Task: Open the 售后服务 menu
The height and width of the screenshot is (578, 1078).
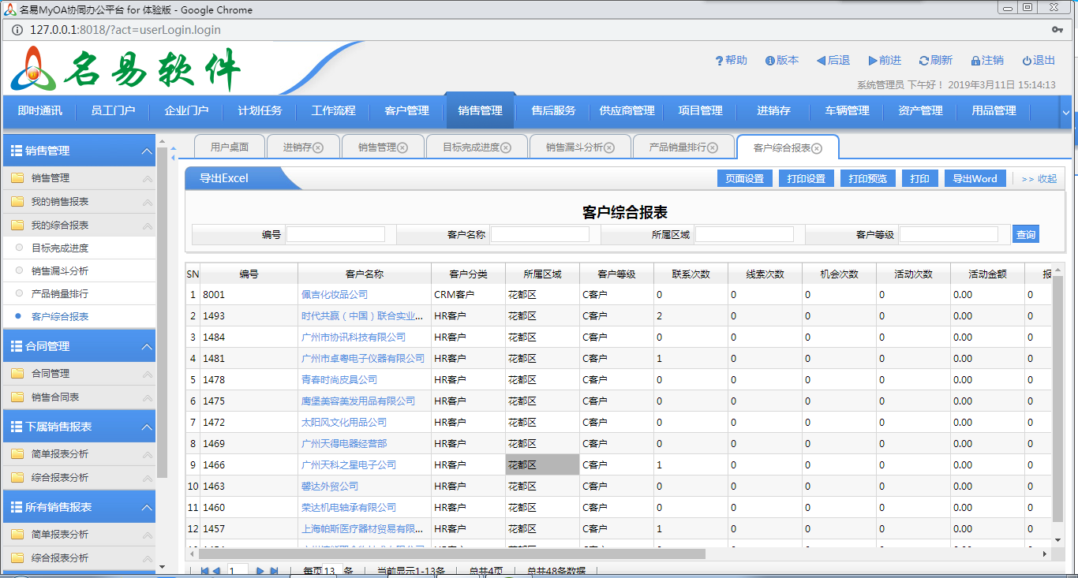Action: 553,111
